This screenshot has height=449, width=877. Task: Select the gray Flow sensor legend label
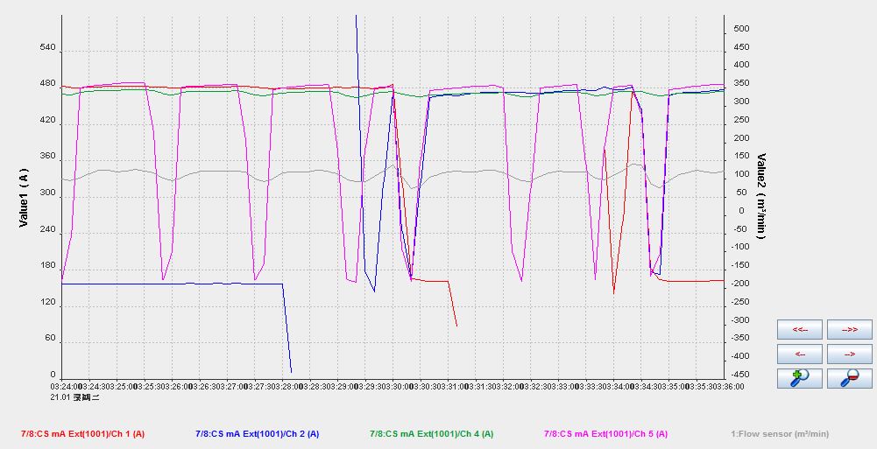[x=780, y=433]
